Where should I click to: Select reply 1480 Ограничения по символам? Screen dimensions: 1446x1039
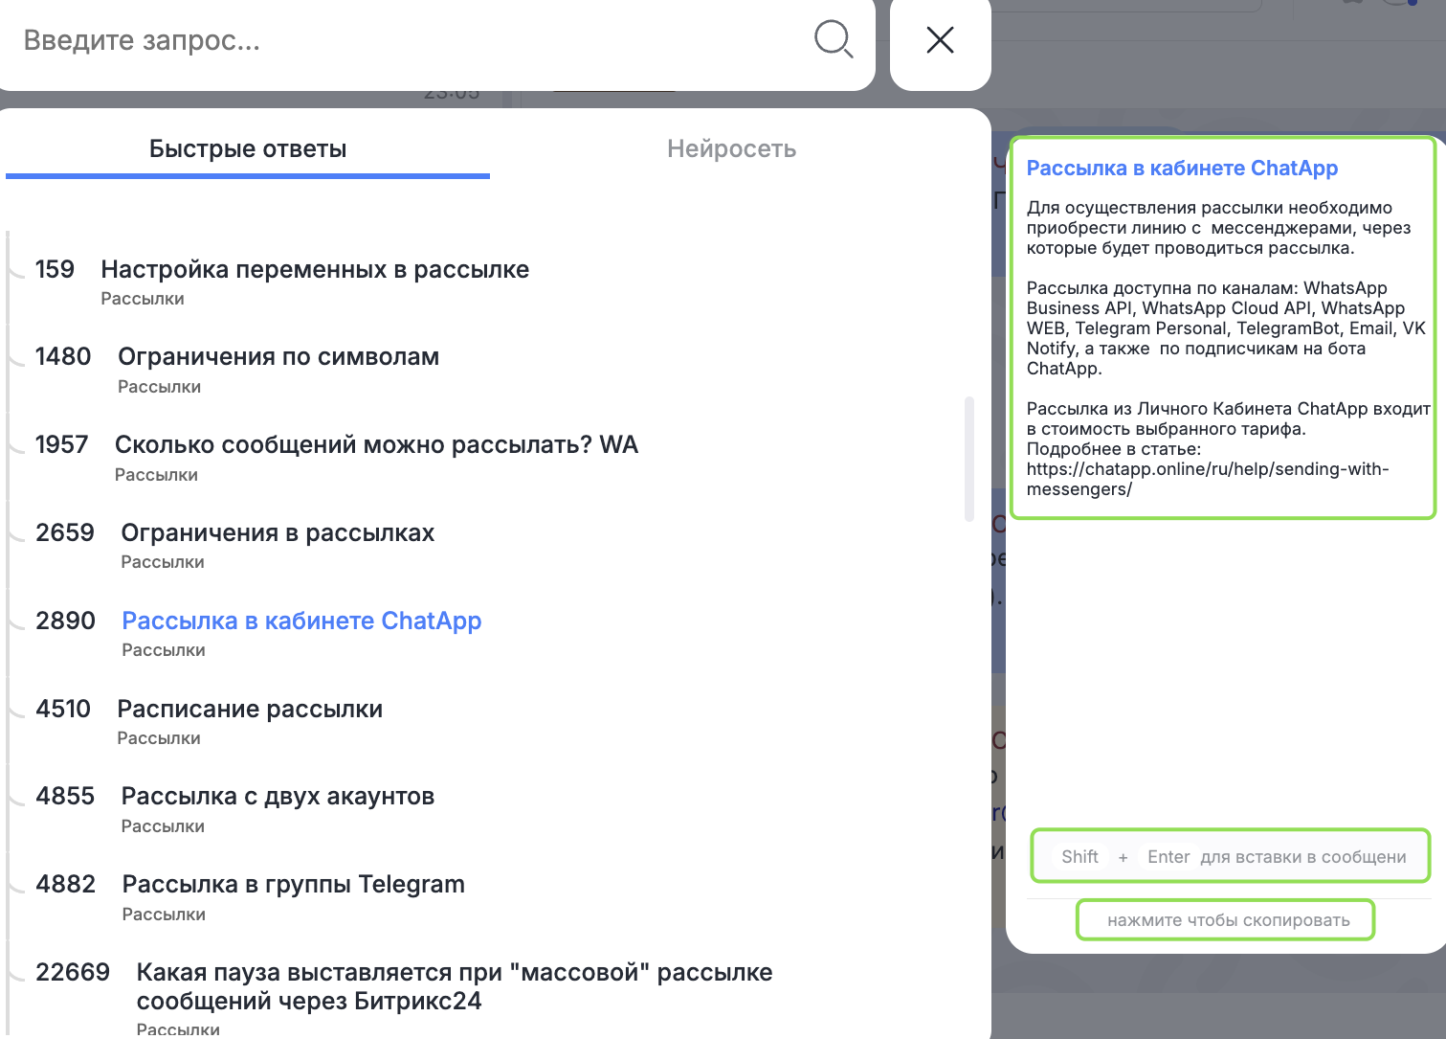(x=278, y=357)
